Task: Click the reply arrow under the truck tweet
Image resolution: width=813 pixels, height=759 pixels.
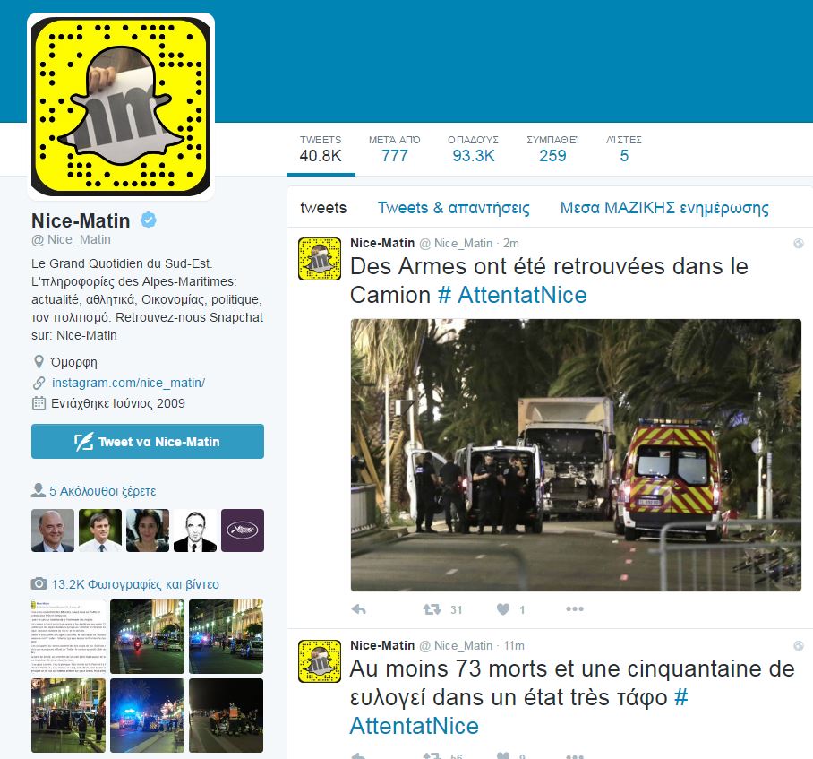Action: pos(359,609)
